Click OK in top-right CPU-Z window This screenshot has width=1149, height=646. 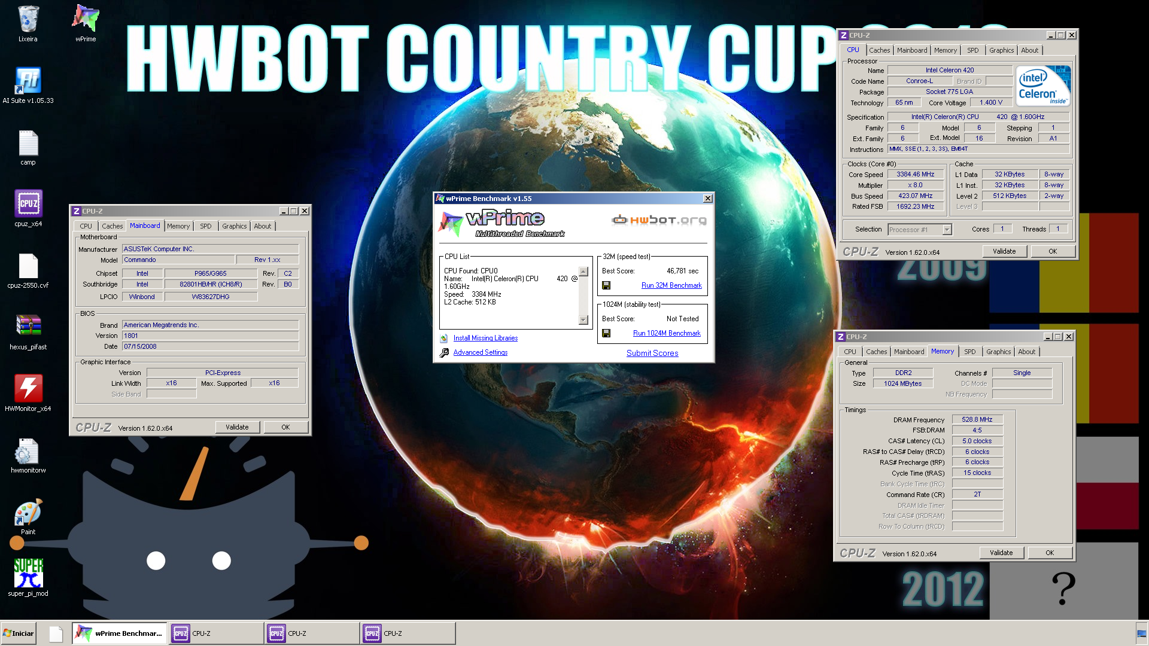click(1053, 251)
